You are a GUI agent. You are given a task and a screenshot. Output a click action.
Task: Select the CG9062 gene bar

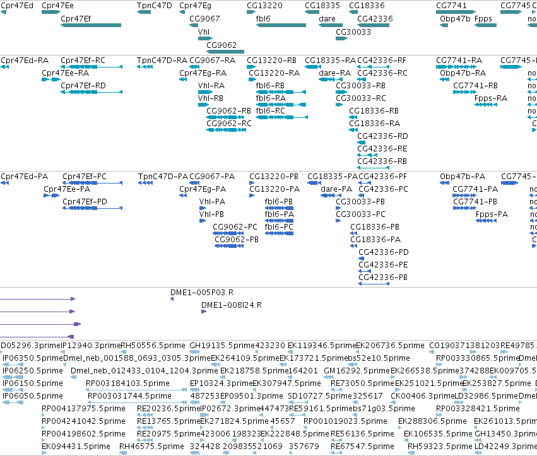click(225, 52)
